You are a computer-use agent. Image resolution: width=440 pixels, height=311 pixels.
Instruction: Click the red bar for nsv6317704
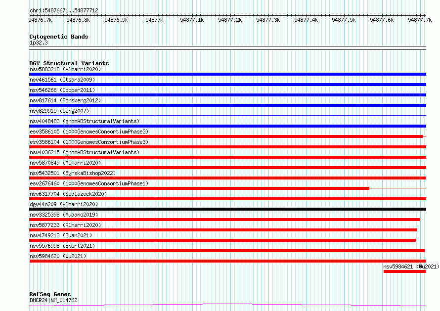[227, 199]
